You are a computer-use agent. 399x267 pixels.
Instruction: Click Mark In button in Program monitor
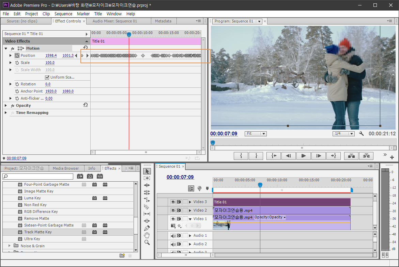point(241,156)
